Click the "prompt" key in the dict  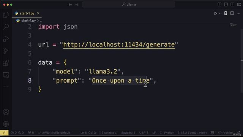67,80
